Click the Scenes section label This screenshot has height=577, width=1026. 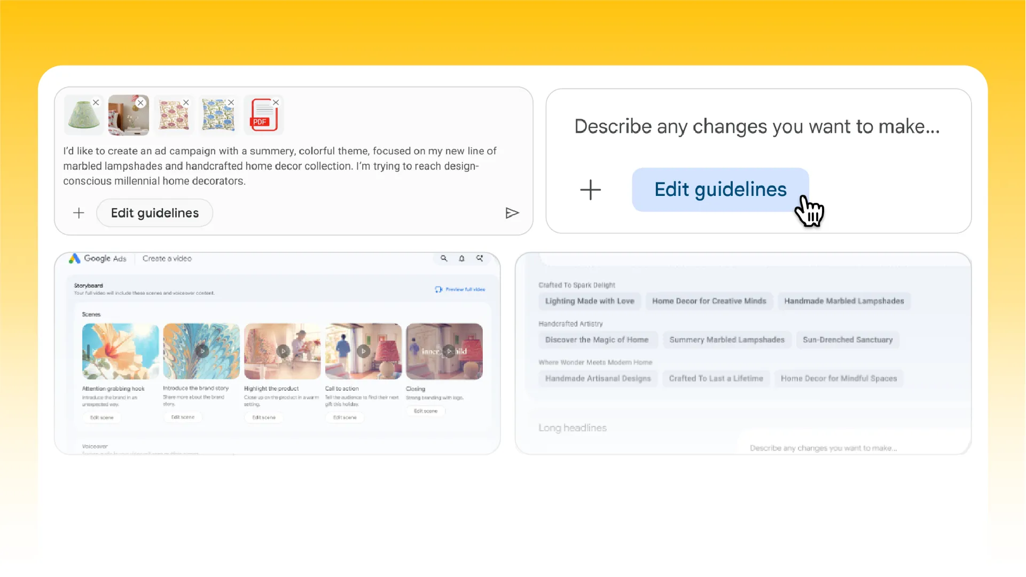pyautogui.click(x=91, y=314)
